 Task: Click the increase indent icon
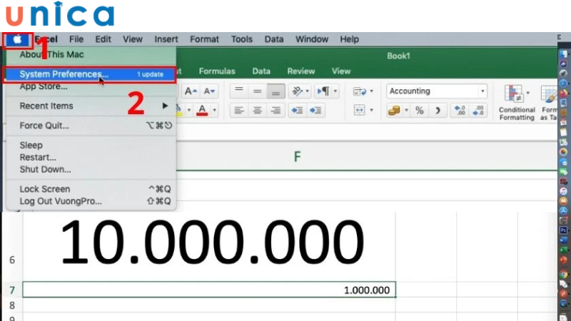pos(315,110)
